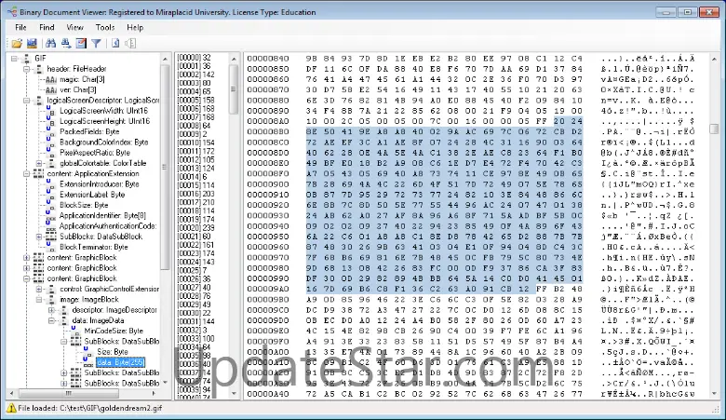The image size is (726, 420).
Task: Click the Save toolbar icon
Action: tap(32, 44)
